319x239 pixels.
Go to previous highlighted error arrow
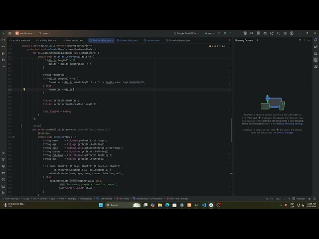point(227,46)
